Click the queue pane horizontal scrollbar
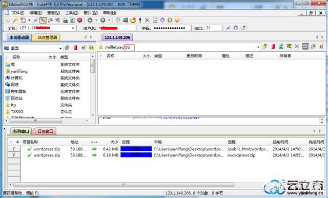This screenshot has height=198, width=328. [124, 185]
